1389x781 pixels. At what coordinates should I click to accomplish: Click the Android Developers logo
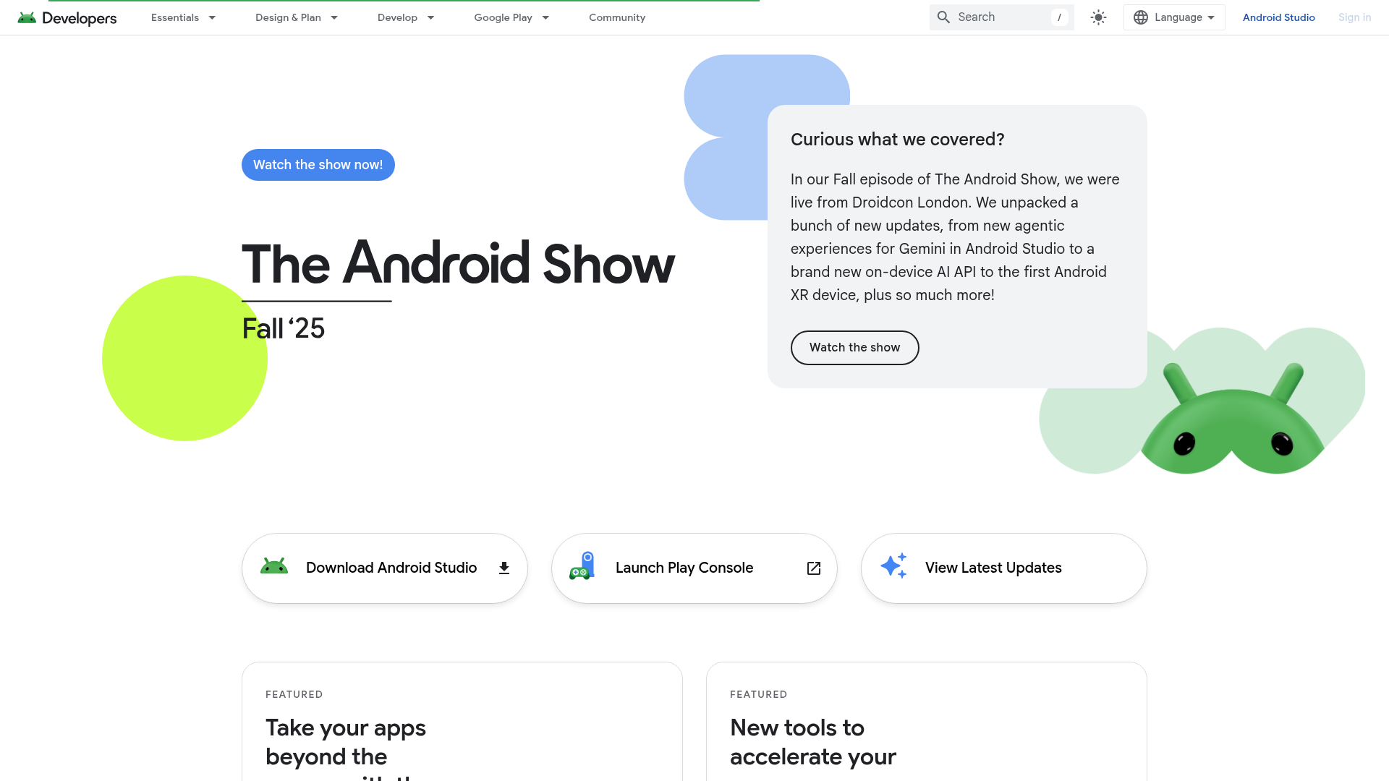pos(65,17)
